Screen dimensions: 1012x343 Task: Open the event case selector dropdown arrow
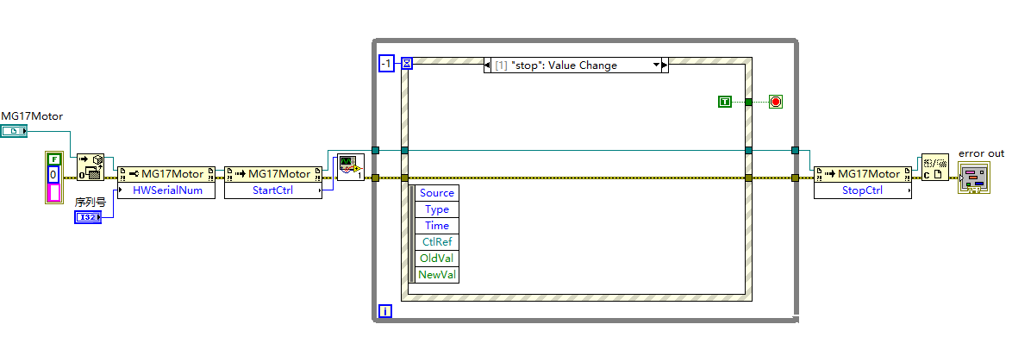(x=656, y=65)
